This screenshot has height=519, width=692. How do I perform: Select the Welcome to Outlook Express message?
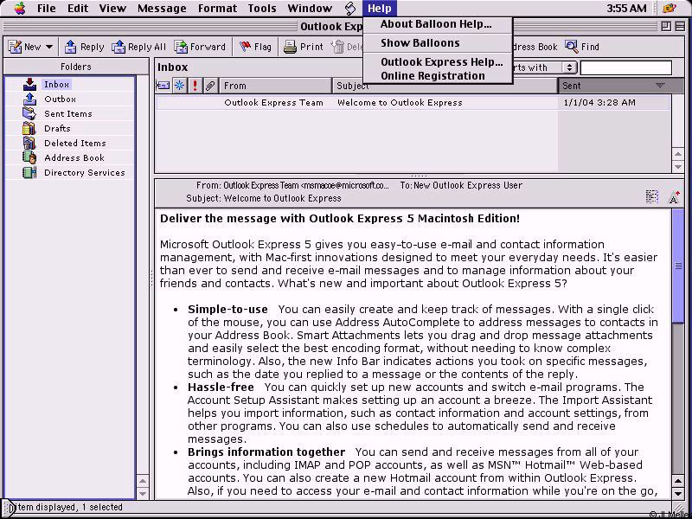coord(413,102)
